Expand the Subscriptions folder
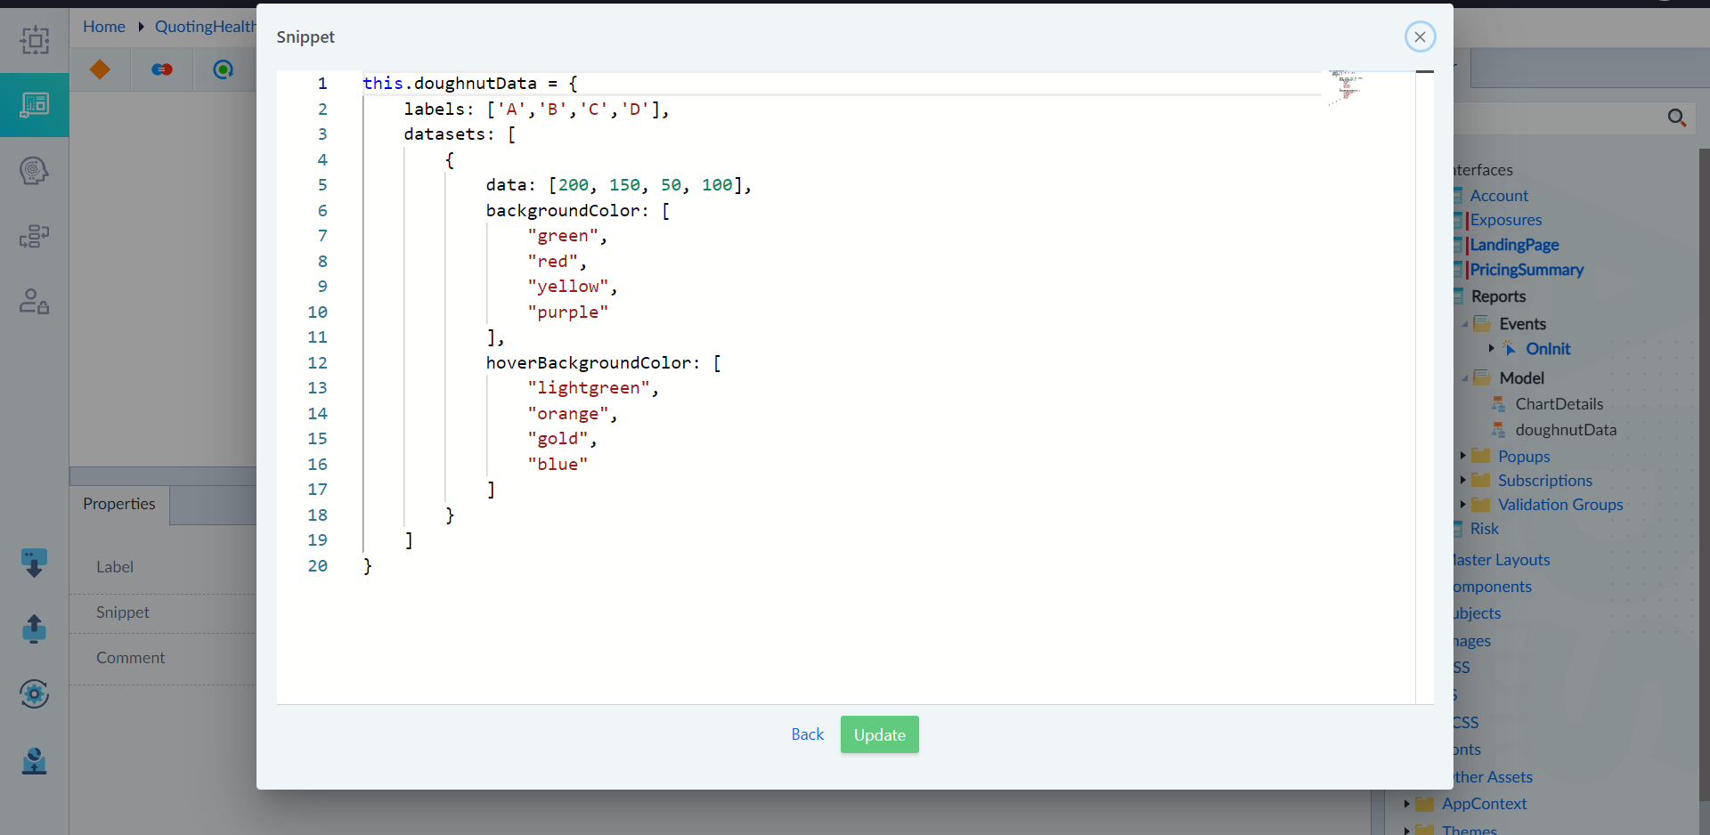Image resolution: width=1710 pixels, height=835 pixels. (x=1462, y=480)
